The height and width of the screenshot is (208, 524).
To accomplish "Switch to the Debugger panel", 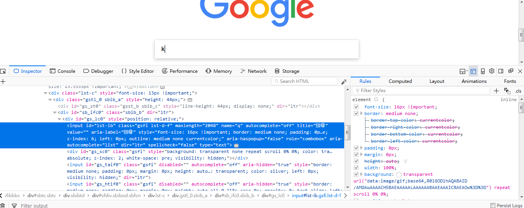I will pyautogui.click(x=98, y=71).
